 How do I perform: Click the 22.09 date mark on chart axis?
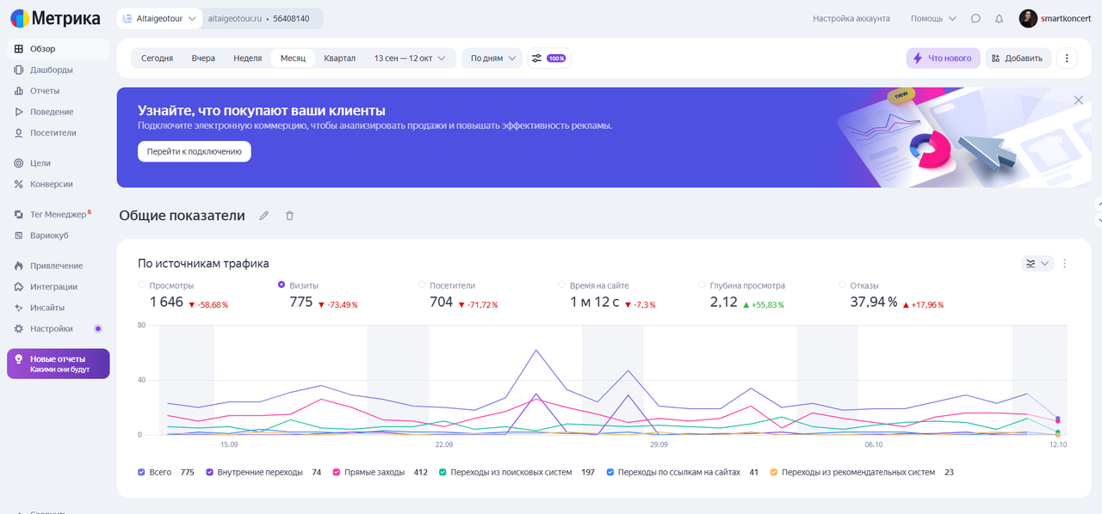[x=444, y=444]
